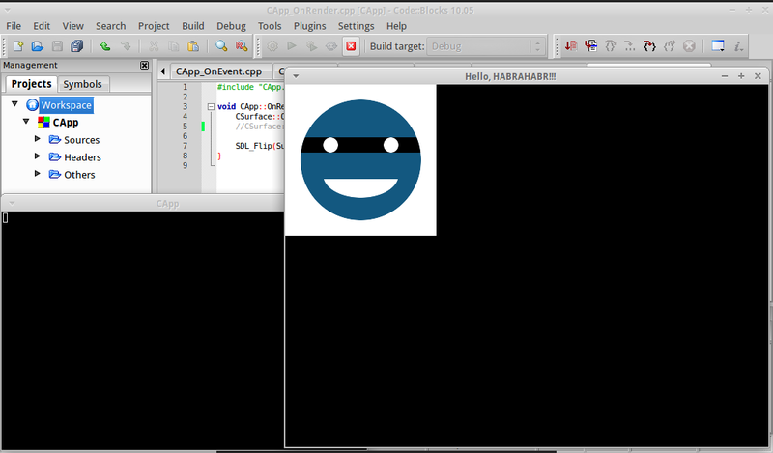The height and width of the screenshot is (453, 773).
Task: Open the Edit menu
Action: point(42,26)
